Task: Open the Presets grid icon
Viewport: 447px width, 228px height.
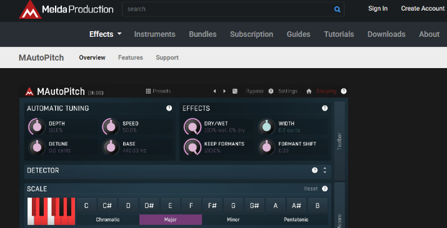Action: (x=148, y=91)
